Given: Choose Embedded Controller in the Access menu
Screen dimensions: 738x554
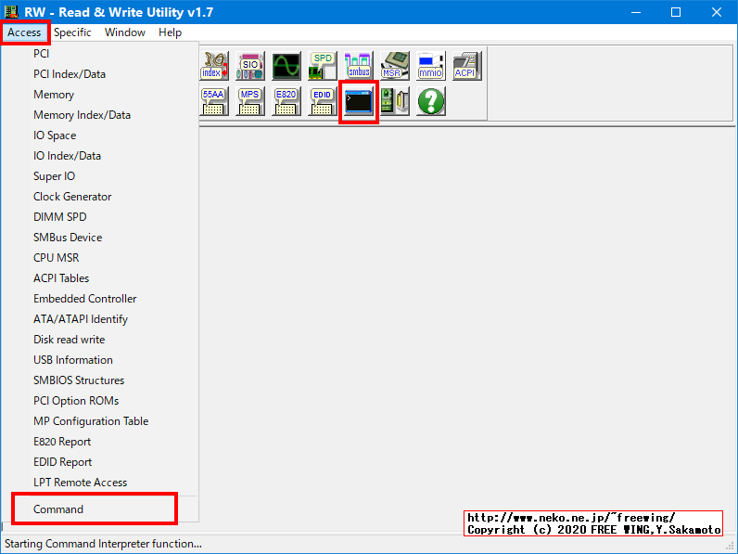Looking at the screenshot, I should pos(85,299).
